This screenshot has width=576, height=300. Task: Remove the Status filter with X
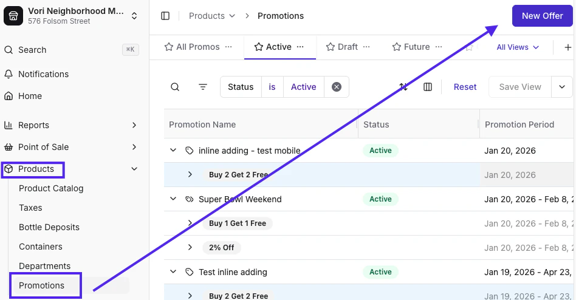coord(337,87)
